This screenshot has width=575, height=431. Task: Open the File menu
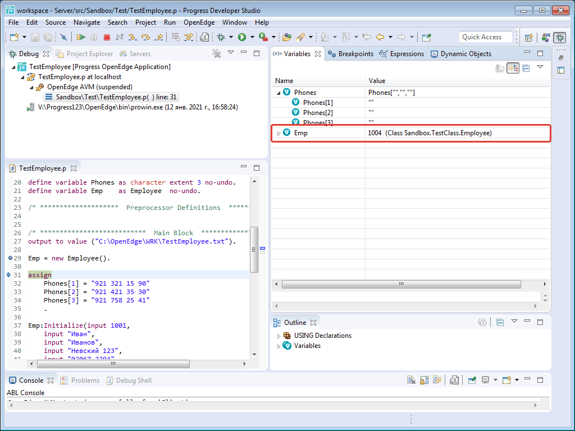[x=13, y=22]
